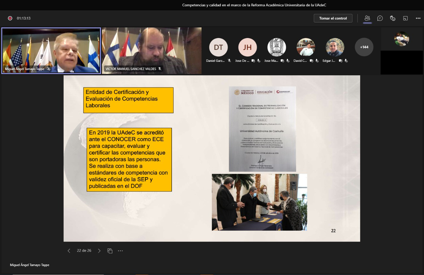424x275 pixels.
Task: Click the DT avatar for Daniel Garz
Action: click(x=218, y=47)
